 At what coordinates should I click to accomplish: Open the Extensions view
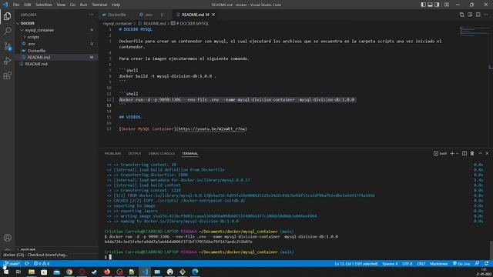coord(7,75)
